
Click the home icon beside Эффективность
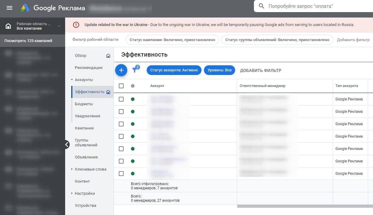[x=108, y=92]
